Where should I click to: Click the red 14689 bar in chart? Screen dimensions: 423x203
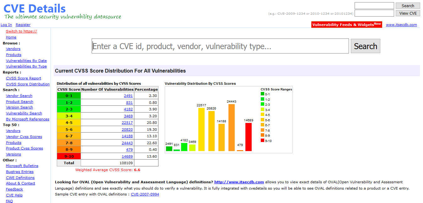249,137
